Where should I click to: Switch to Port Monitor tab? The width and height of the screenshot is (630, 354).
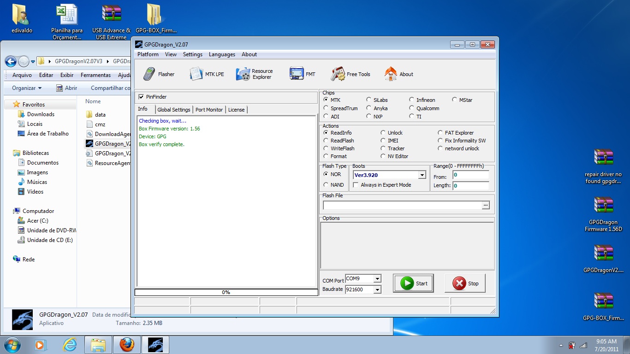click(209, 110)
